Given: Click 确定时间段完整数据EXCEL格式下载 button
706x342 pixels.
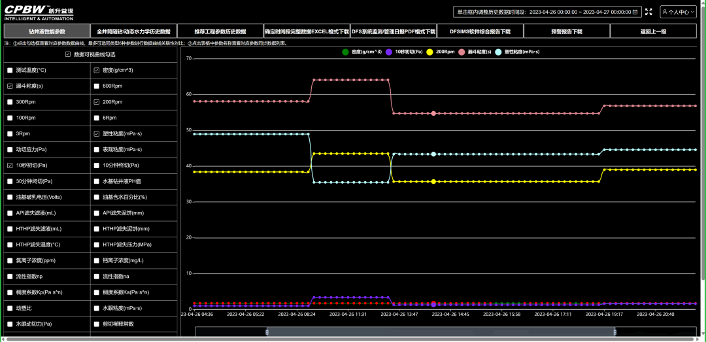Looking at the screenshot, I should (307, 31).
